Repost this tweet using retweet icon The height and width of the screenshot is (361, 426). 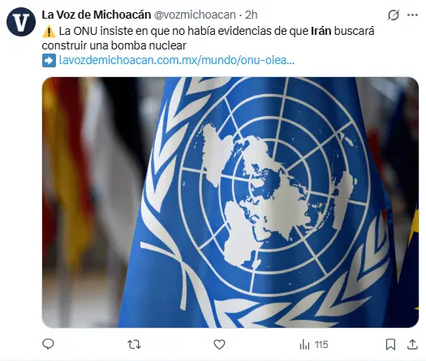(x=134, y=345)
